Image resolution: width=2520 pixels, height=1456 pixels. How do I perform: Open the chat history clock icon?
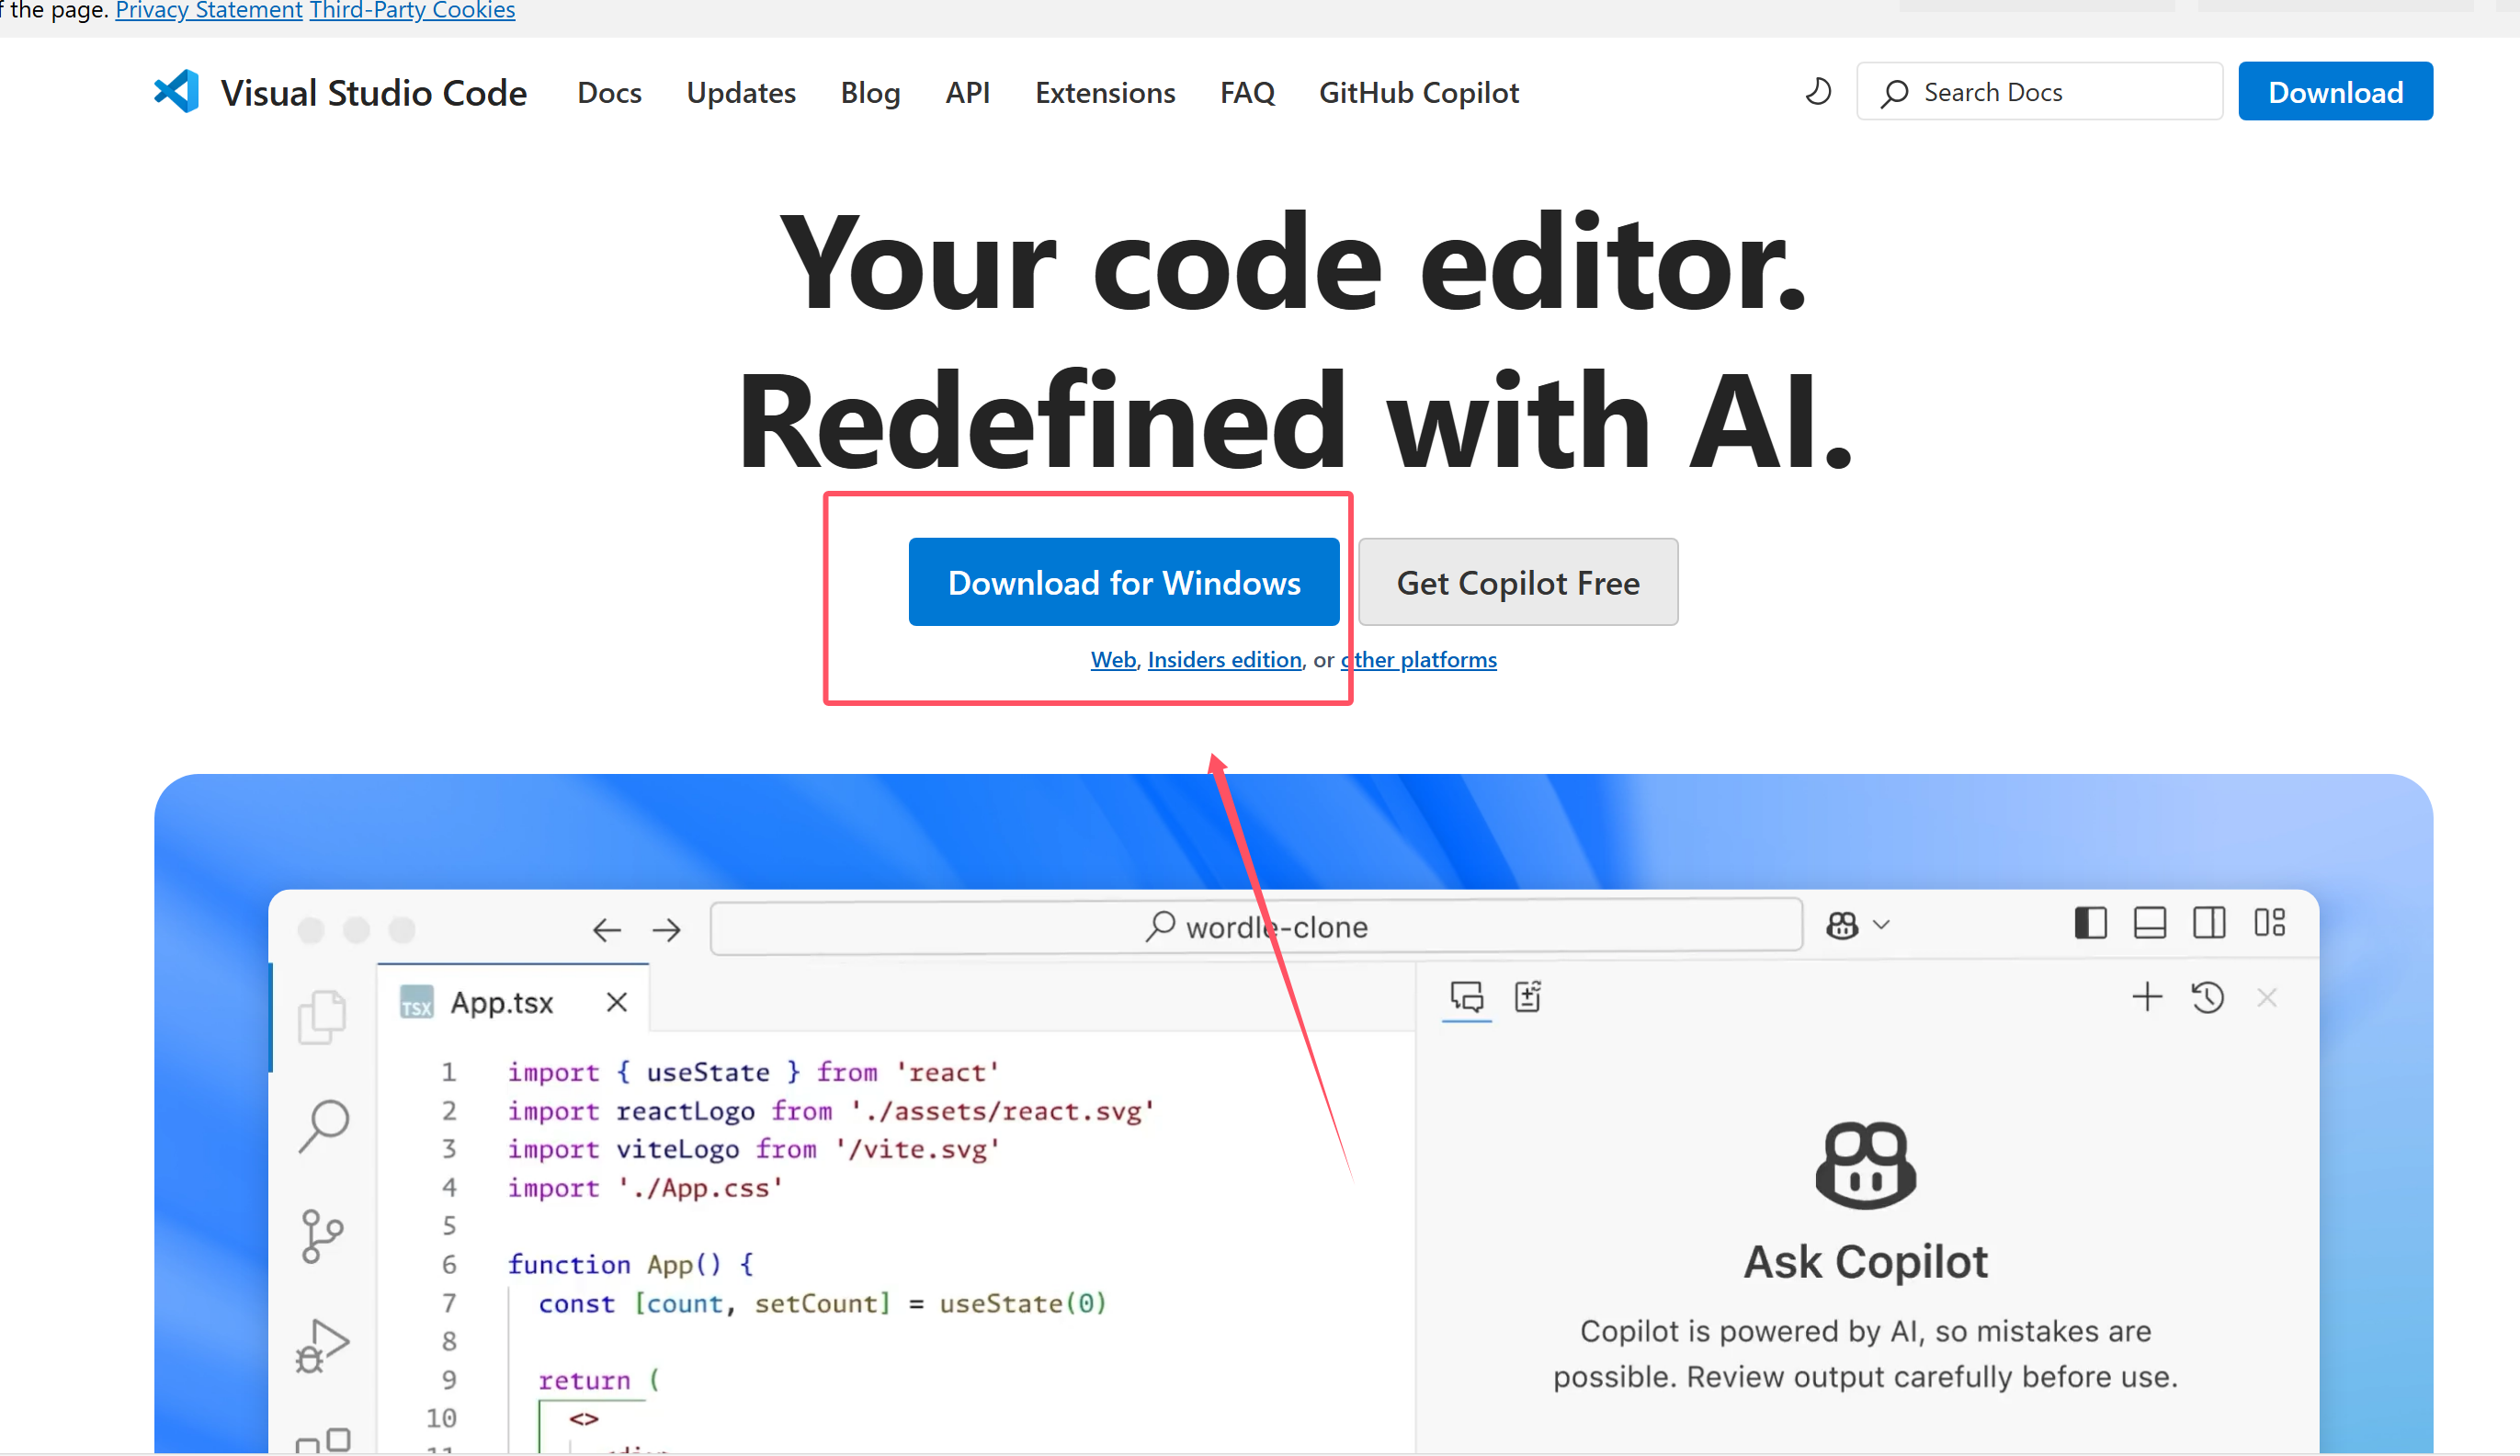pos(2208,997)
